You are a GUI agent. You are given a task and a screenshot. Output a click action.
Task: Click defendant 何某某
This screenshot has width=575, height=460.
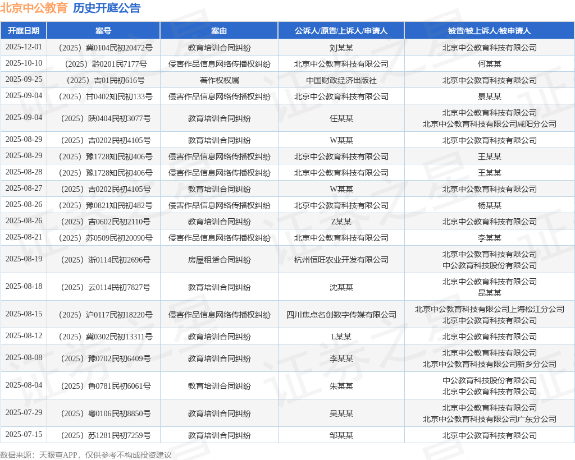click(489, 64)
